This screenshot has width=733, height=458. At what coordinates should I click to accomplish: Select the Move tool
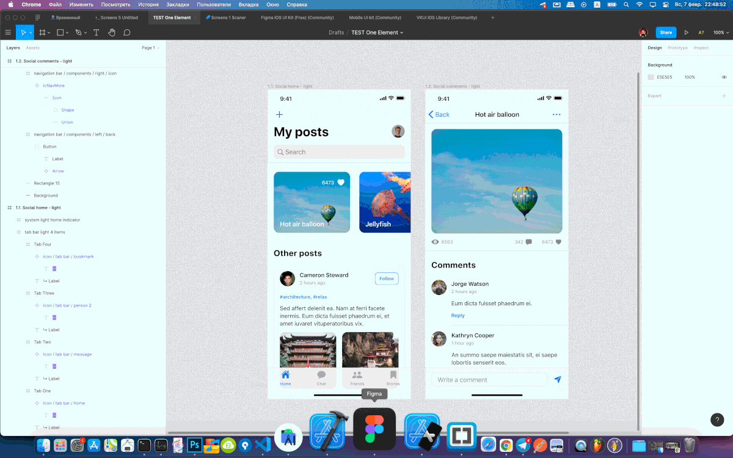pyautogui.click(x=23, y=32)
